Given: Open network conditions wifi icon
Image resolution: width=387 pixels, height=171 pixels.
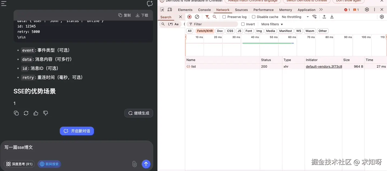Looking at the screenshot, I should pos(315,17).
